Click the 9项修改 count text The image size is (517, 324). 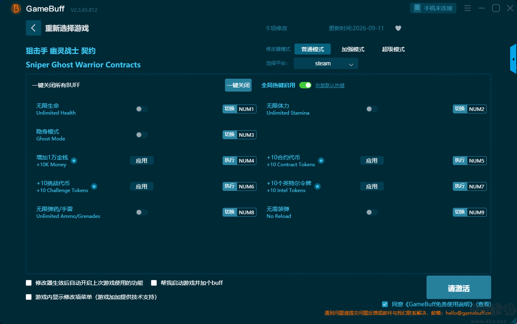(x=277, y=28)
